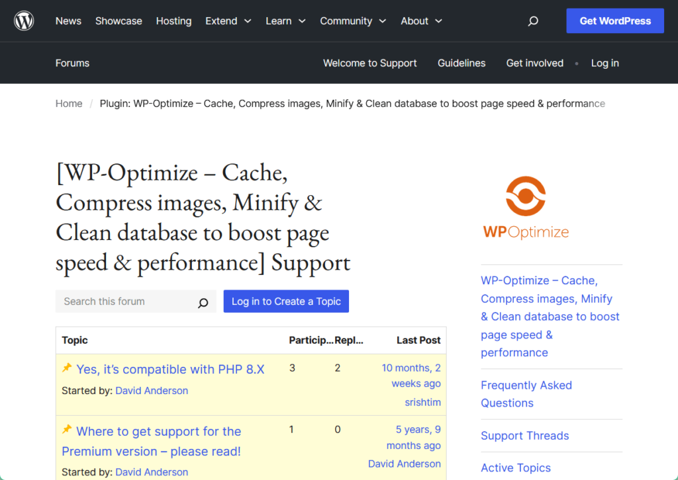
Task: Click the Get WordPress button
Action: [615, 20]
